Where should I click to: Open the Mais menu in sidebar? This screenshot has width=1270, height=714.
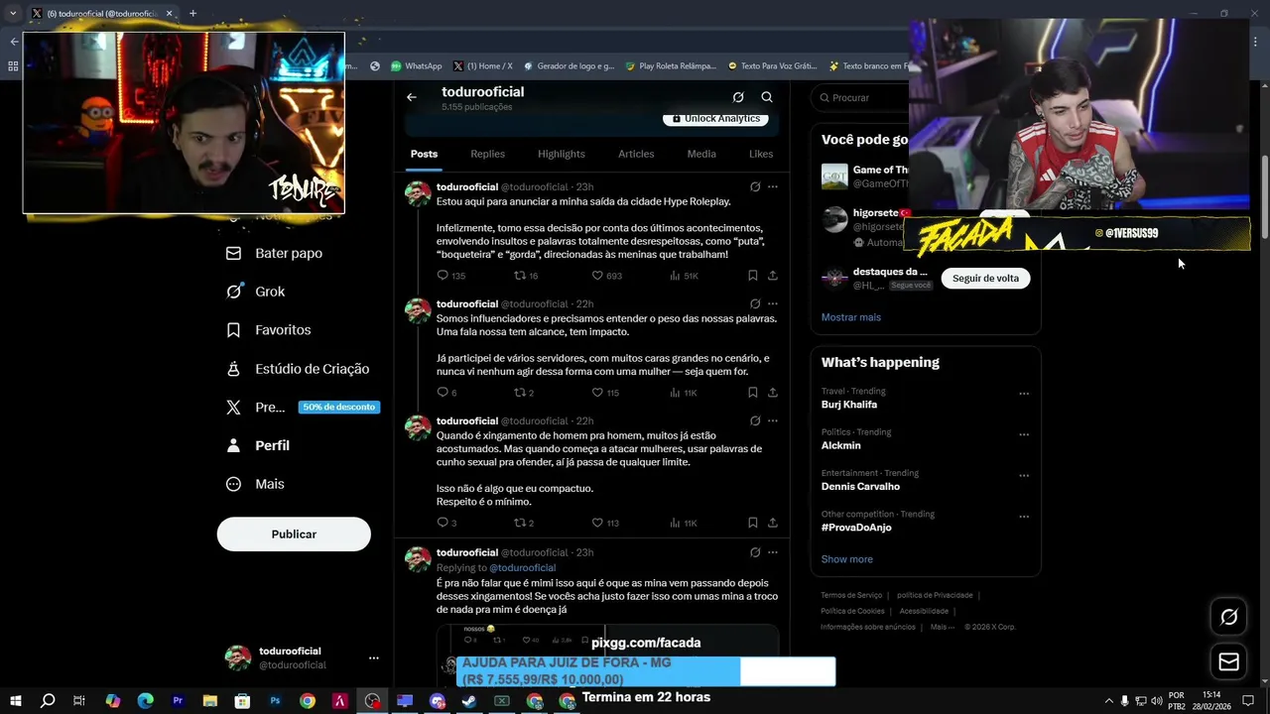coord(255,484)
